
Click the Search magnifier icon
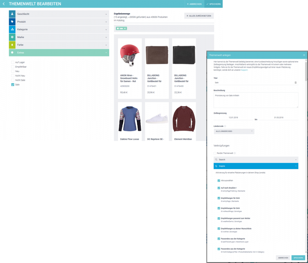point(216,160)
